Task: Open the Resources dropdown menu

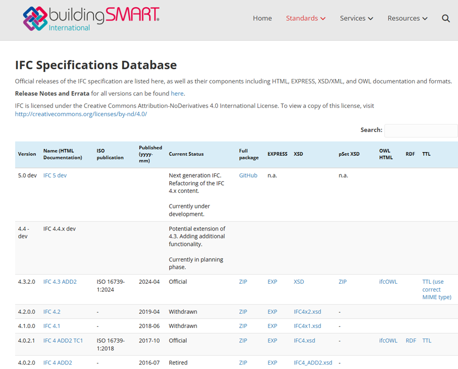Action: 407,18
